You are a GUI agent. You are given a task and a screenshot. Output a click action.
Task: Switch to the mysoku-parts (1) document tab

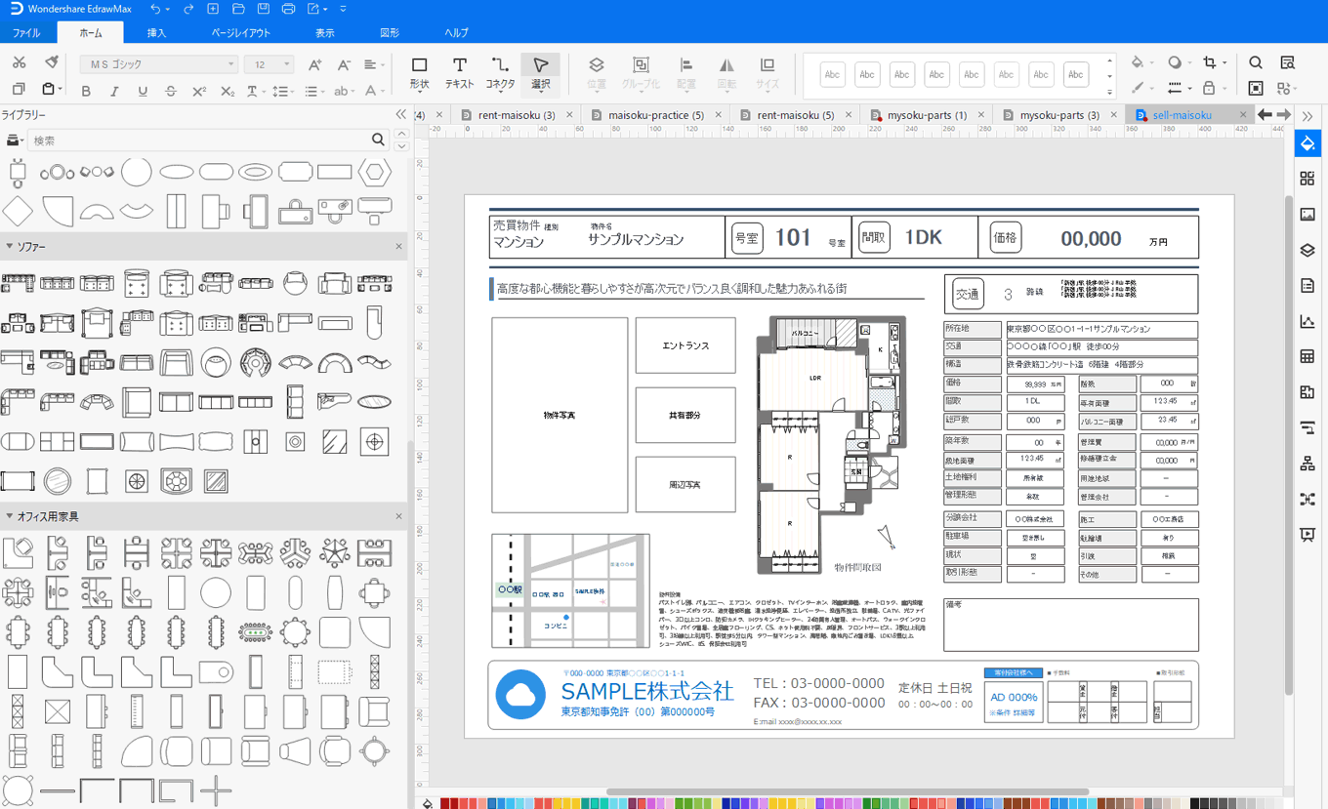click(926, 115)
